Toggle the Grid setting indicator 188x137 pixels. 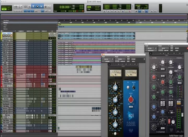pyautogui.click(x=89, y=7)
